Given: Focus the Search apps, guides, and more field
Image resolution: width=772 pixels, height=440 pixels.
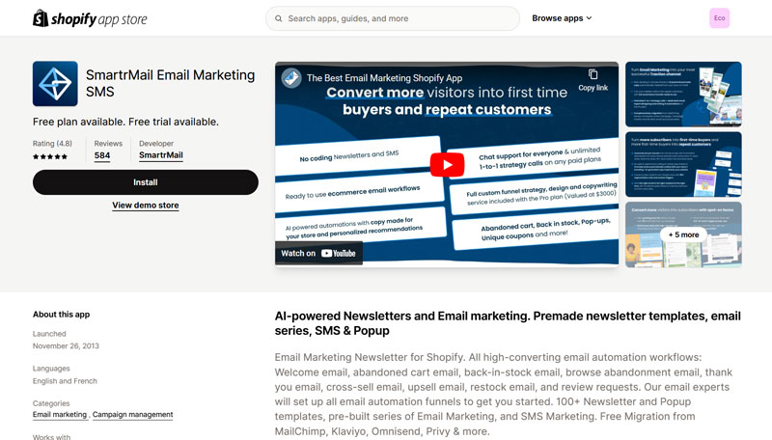Looking at the screenshot, I should click(x=393, y=18).
